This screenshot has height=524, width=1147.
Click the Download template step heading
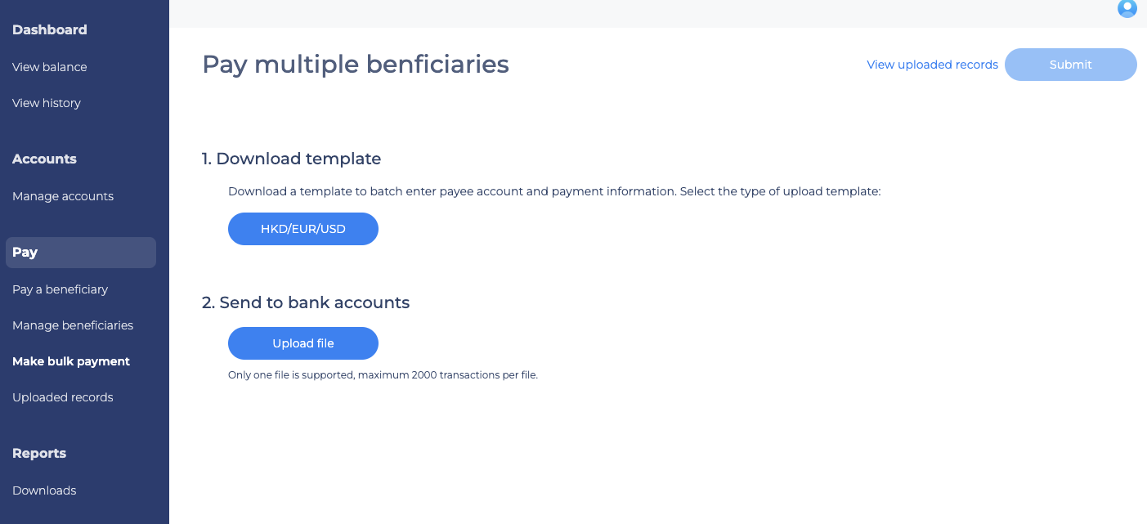coord(292,159)
